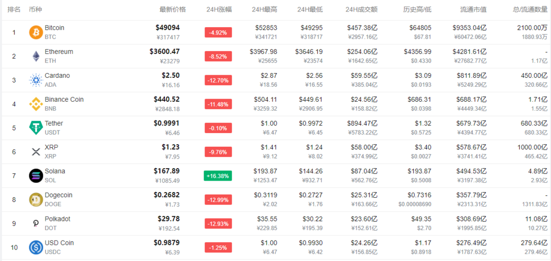Click Cardano's -12.70% change badge
Screen dimensions: 551x261
(218, 80)
